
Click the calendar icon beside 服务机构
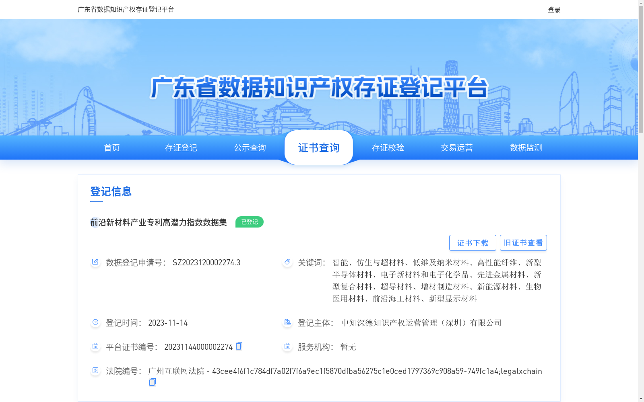[x=287, y=347]
